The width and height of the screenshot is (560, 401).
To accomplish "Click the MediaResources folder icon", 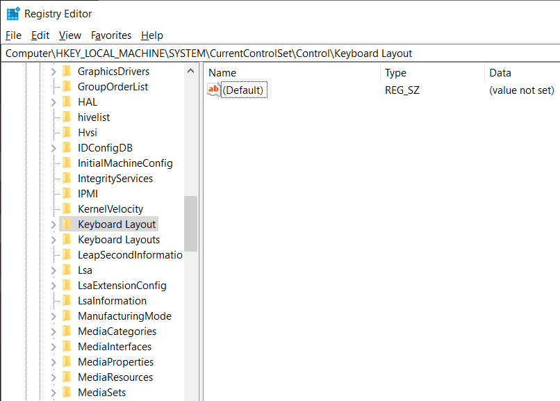I will 67,377.
